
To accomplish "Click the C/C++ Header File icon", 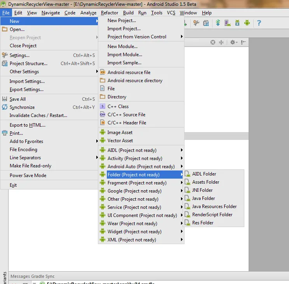I will (103, 122).
